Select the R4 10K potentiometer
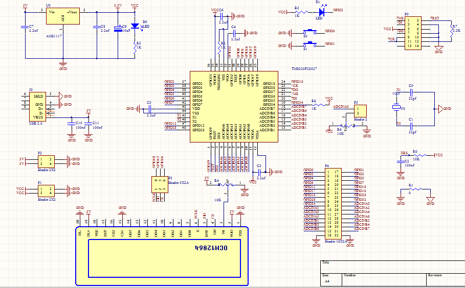Screen dimensions: 465x288 point(227,184)
